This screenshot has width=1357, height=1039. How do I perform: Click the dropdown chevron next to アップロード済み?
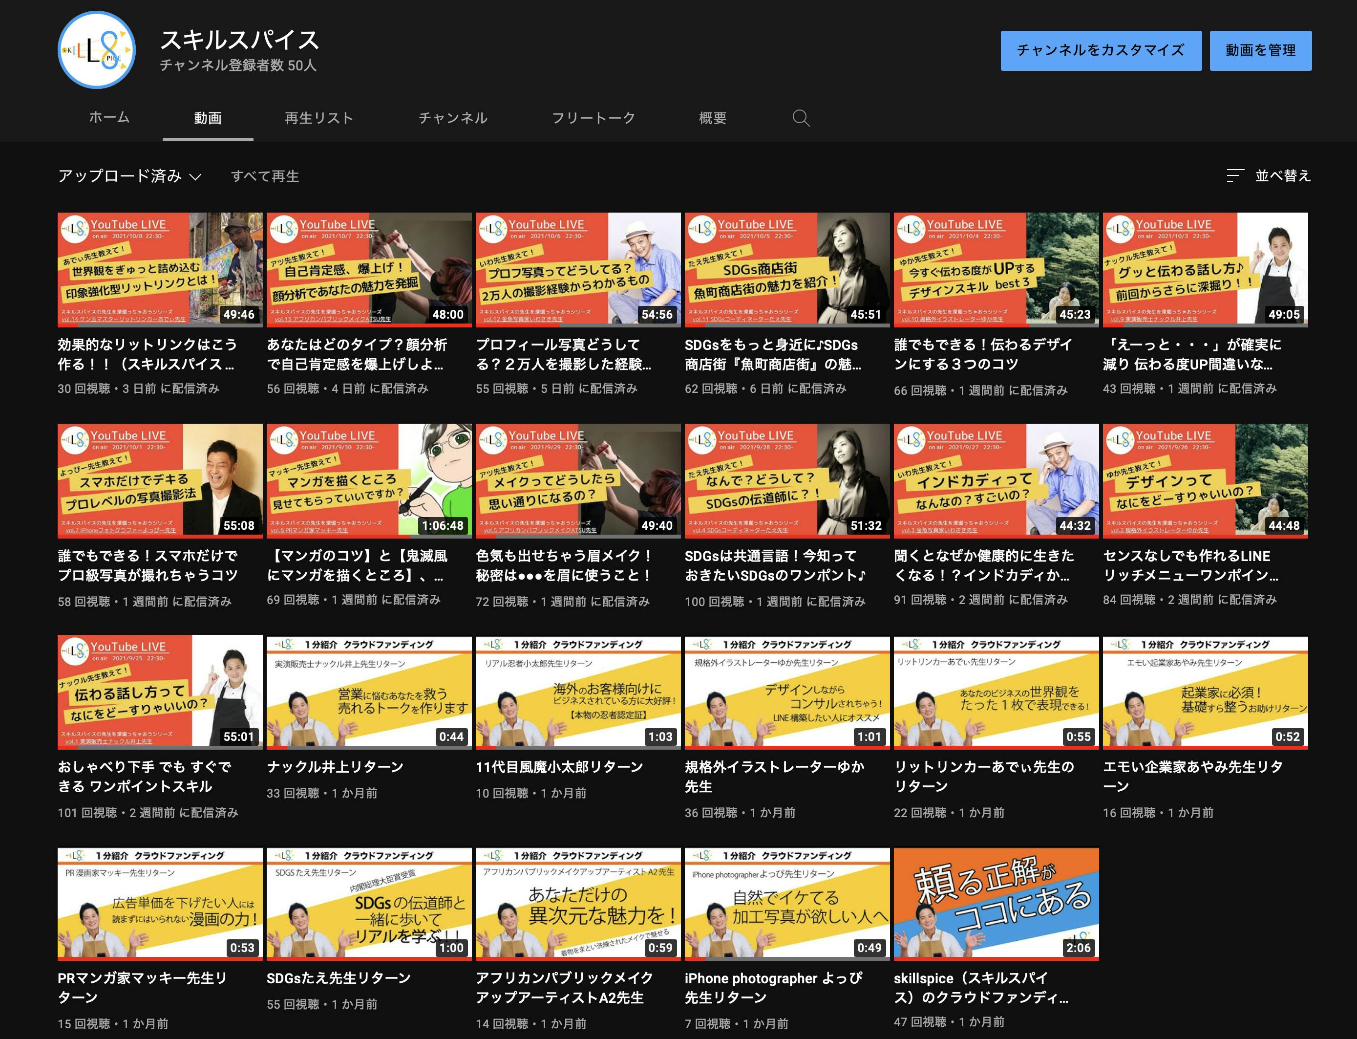pos(195,177)
